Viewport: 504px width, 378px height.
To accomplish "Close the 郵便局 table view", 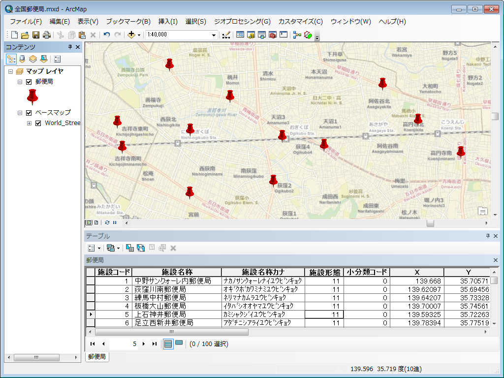I will [x=495, y=260].
